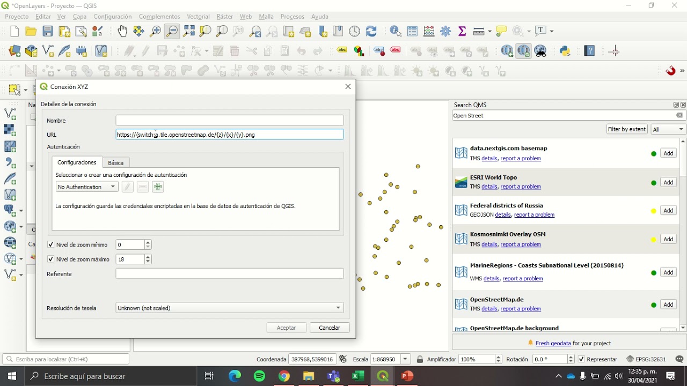This screenshot has height=386, width=687.
Task: Select the Zoom Out magnifier tool
Action: click(172, 32)
